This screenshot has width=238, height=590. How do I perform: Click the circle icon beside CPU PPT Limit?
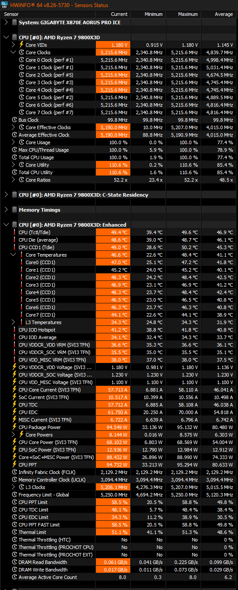point(14,502)
